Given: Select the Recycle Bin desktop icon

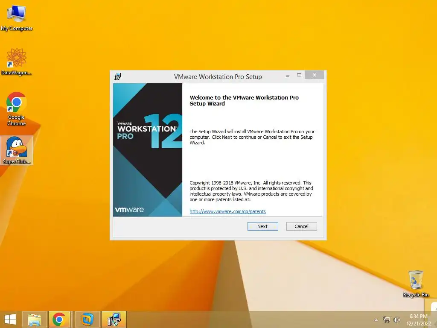Looking at the screenshot, I should (x=416, y=284).
